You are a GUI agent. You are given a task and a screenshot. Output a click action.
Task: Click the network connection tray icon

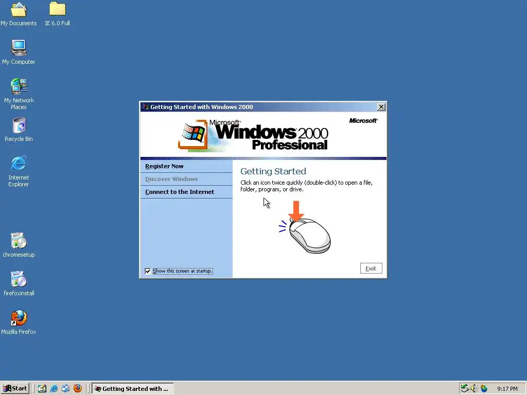(x=465, y=388)
